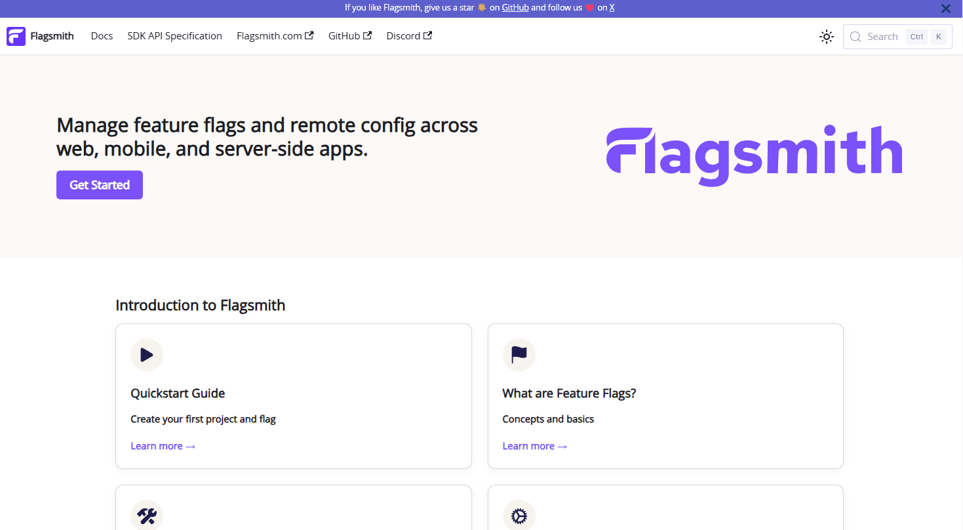Viewport: 963px width, 530px height.
Task: Click the What are Feature Flags? title
Action: (x=570, y=394)
